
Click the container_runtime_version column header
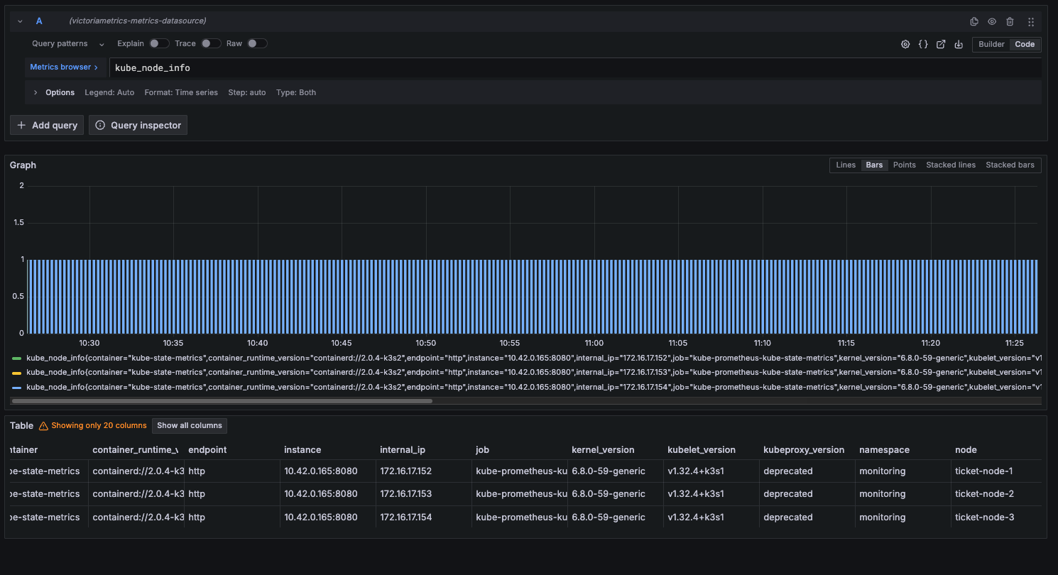135,449
